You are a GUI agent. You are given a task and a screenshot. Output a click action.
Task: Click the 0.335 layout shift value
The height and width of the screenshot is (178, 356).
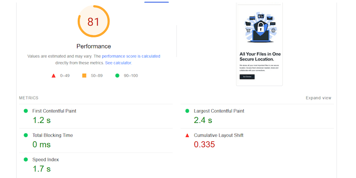[x=204, y=144]
